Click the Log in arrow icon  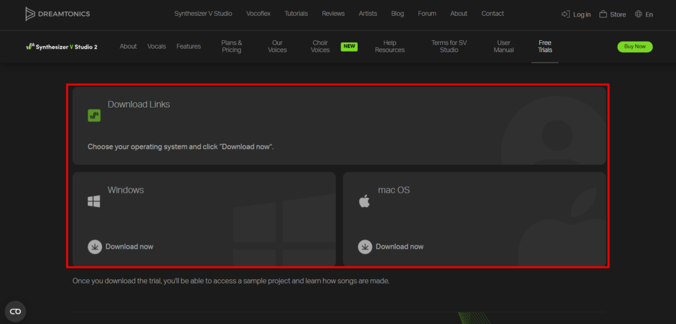(565, 15)
